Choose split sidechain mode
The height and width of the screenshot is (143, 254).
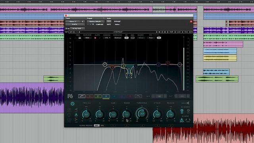(182, 120)
